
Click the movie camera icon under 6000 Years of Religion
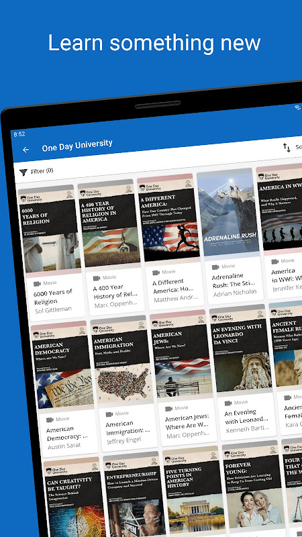coord(37,283)
